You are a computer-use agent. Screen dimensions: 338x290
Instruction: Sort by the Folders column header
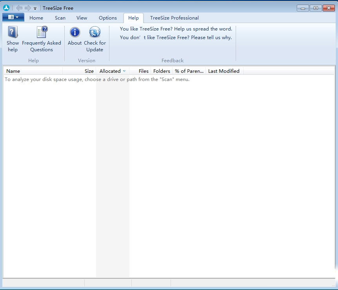point(162,71)
